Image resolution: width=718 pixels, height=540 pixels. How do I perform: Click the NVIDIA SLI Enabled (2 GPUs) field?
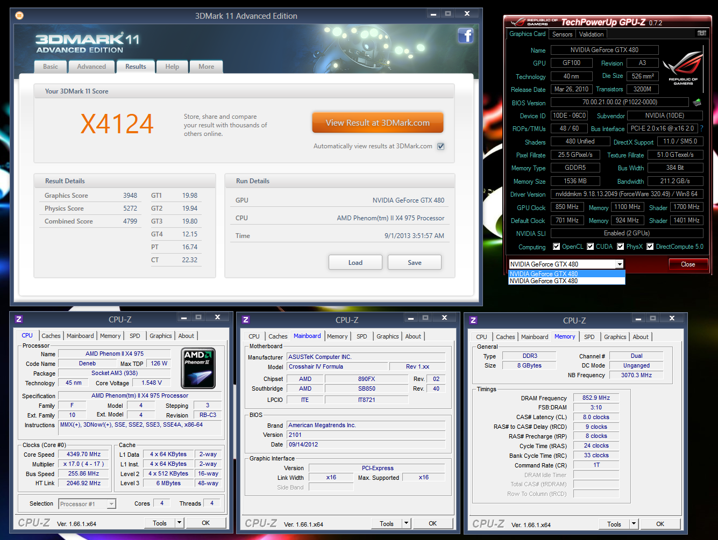pyautogui.click(x=627, y=233)
